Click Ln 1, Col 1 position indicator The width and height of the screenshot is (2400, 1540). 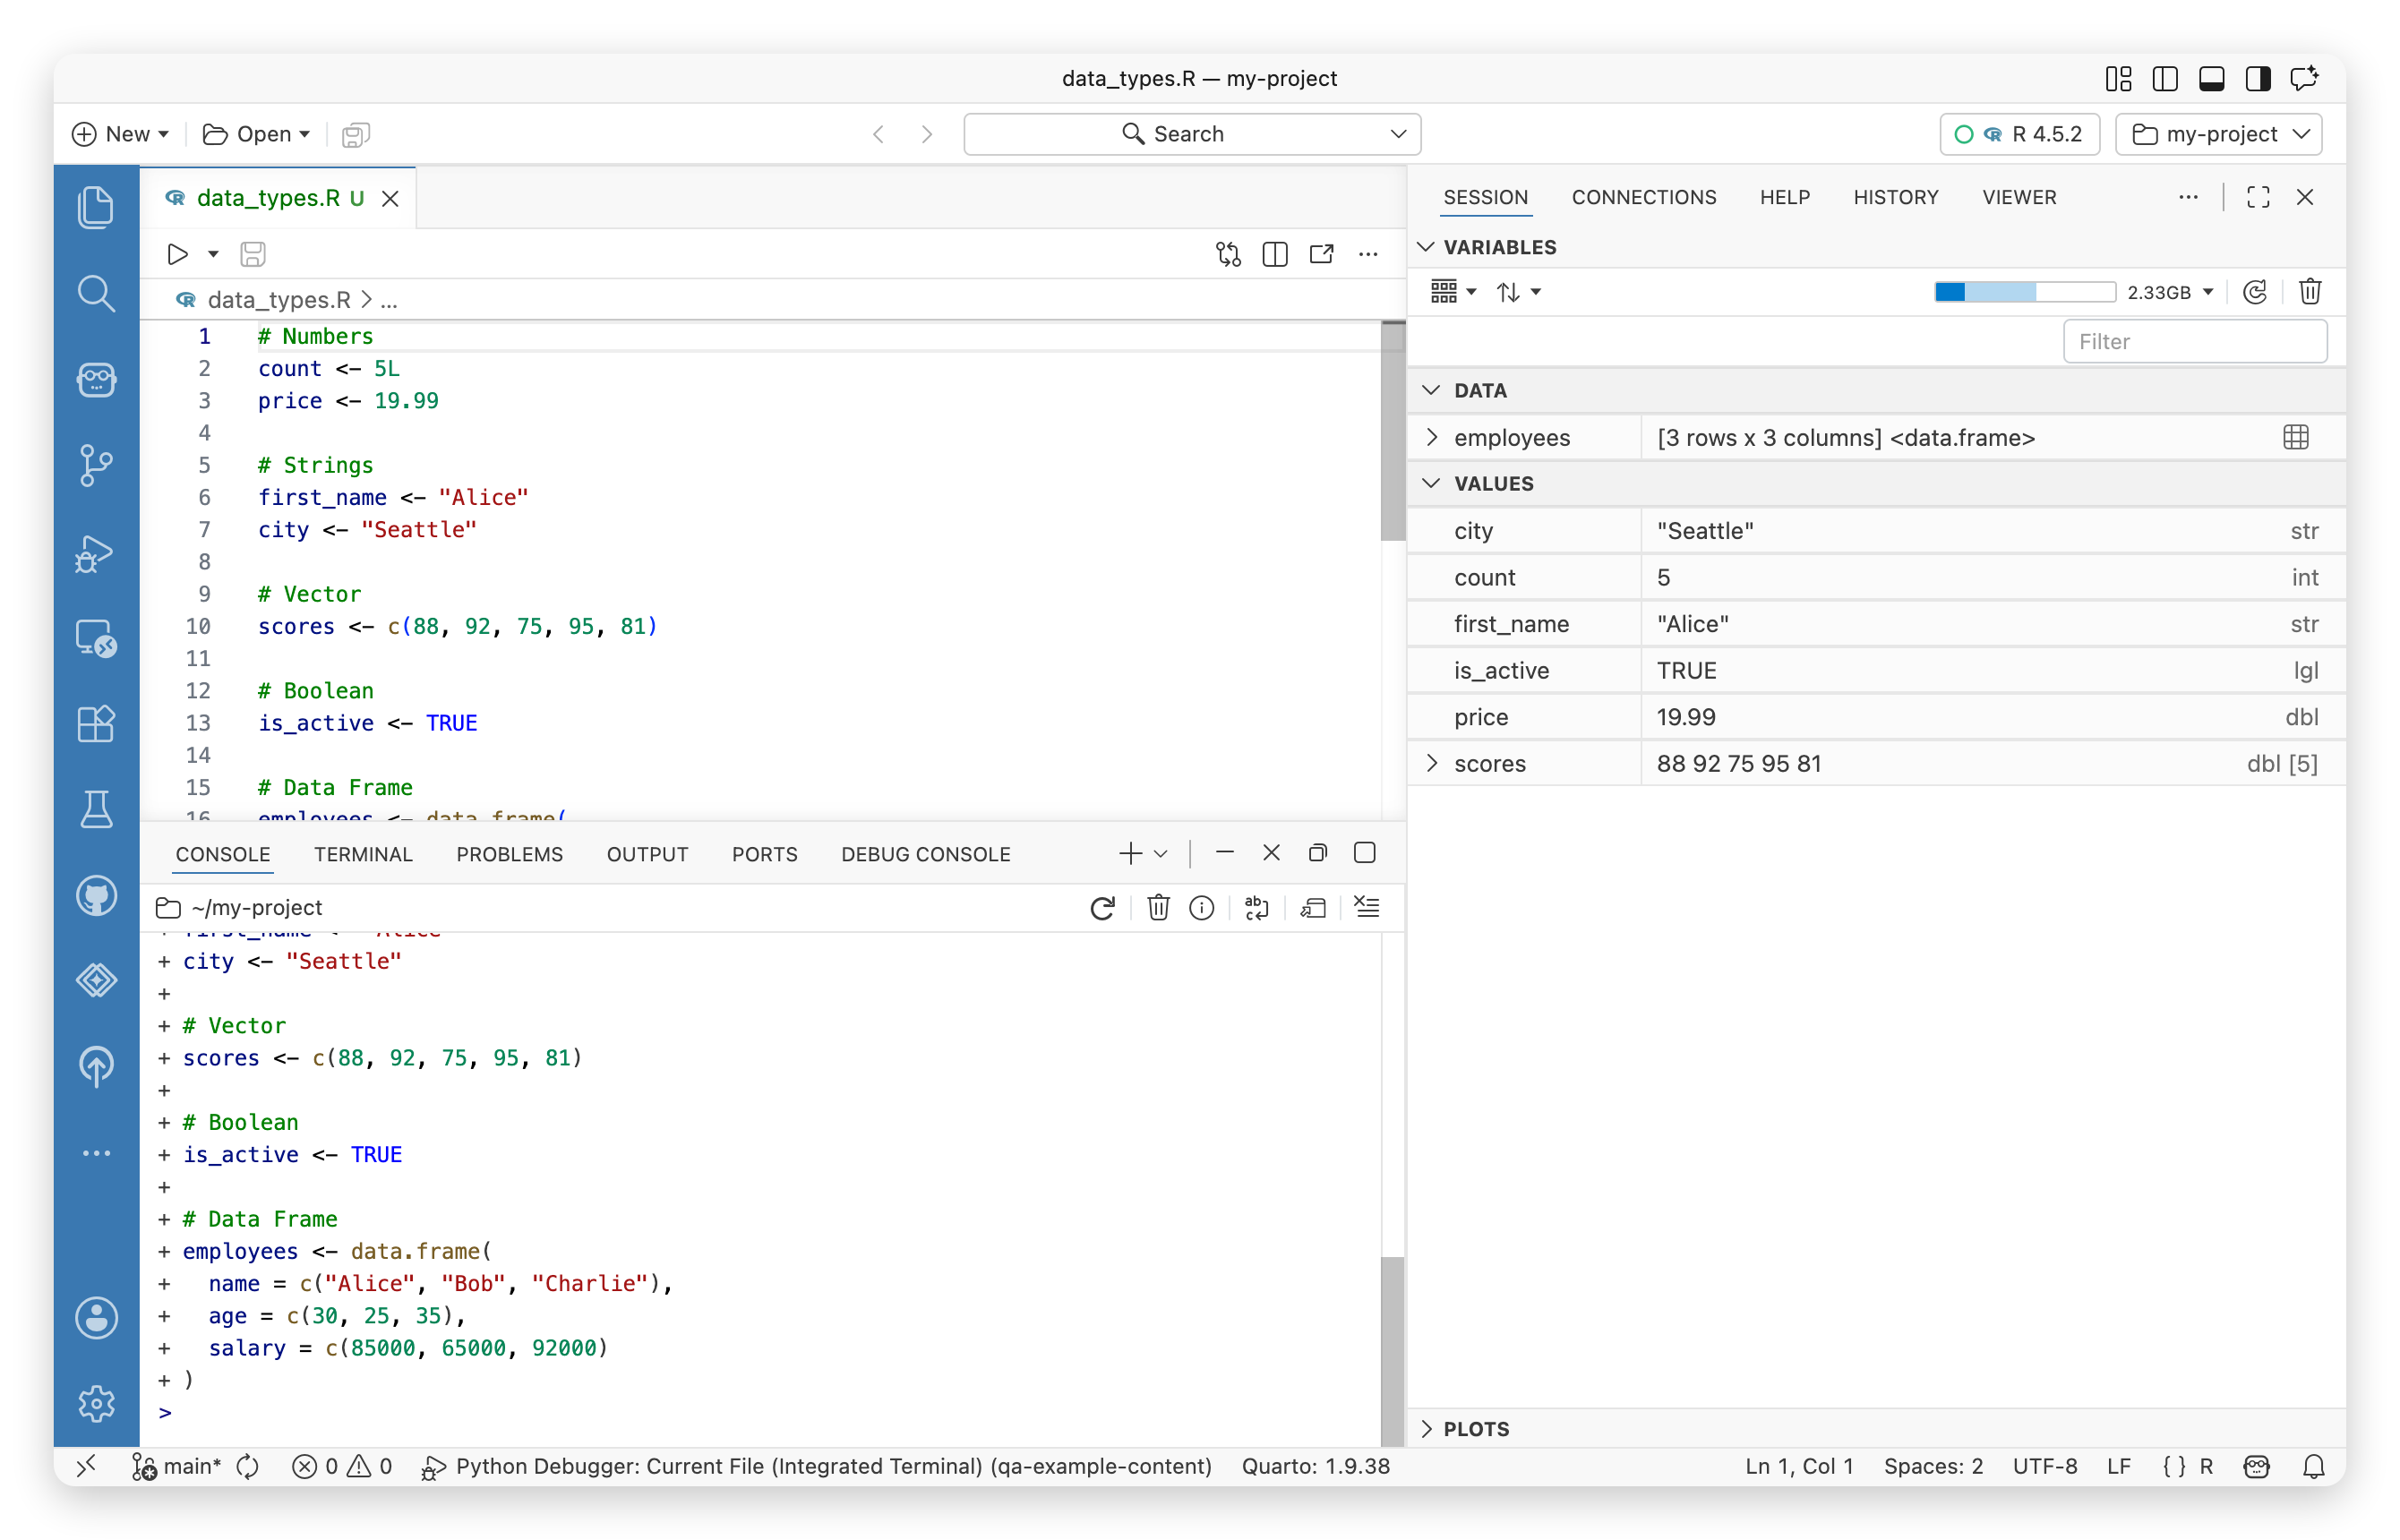coord(1798,1466)
